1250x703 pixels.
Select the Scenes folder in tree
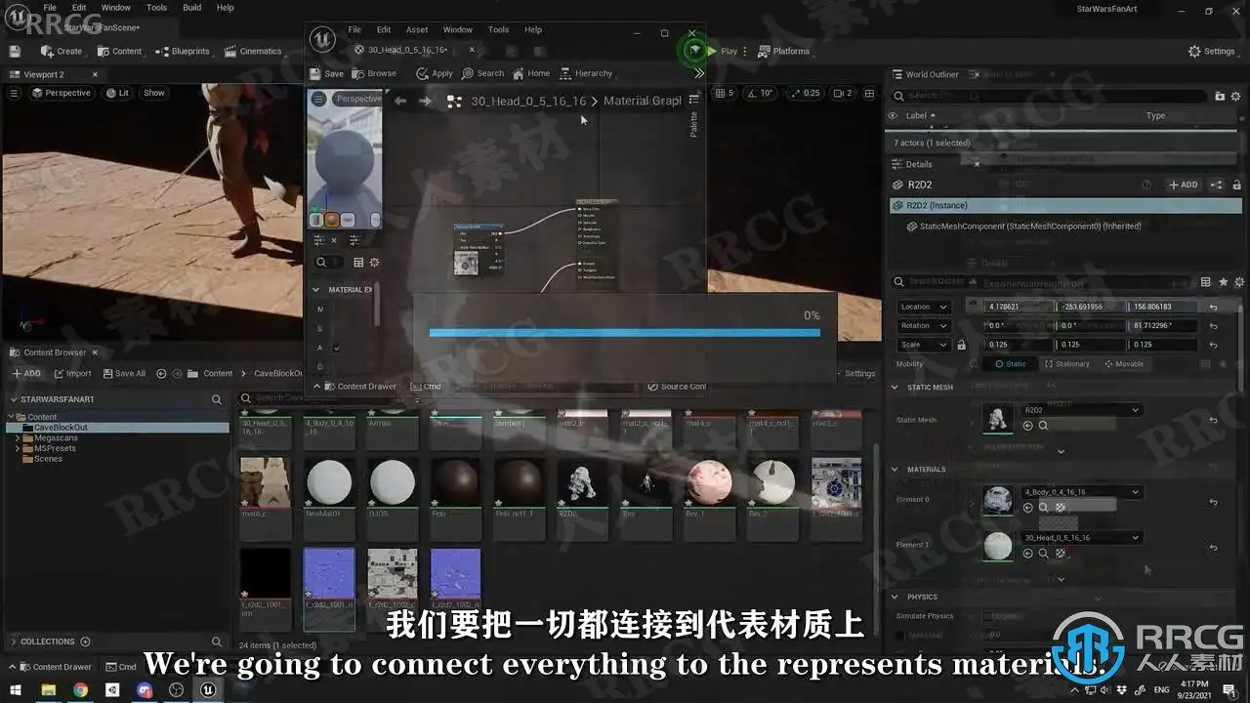48,459
